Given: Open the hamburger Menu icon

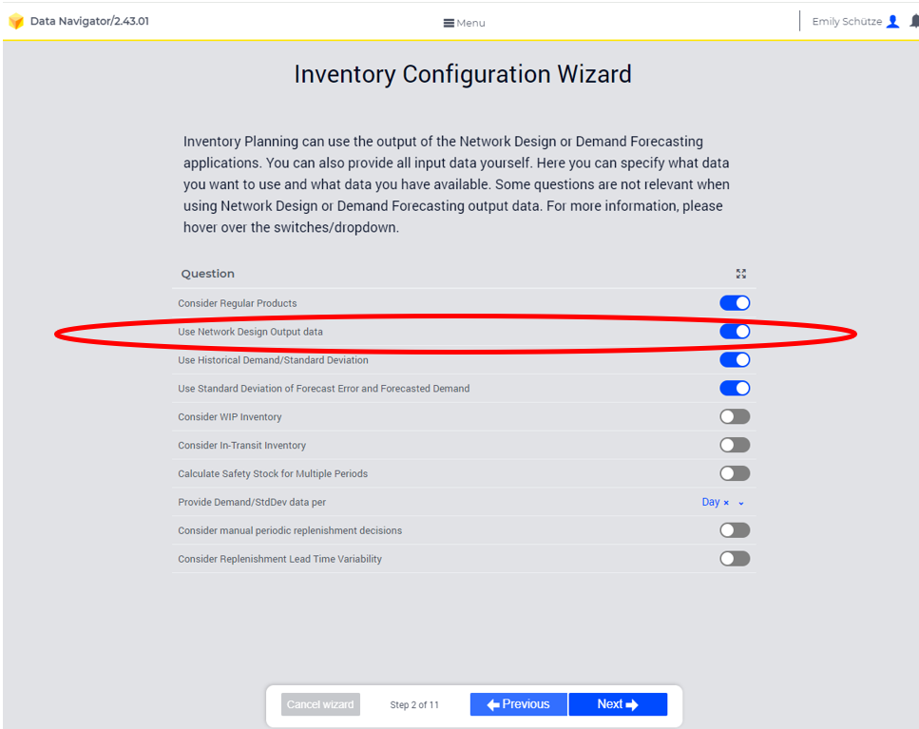Looking at the screenshot, I should 449,23.
